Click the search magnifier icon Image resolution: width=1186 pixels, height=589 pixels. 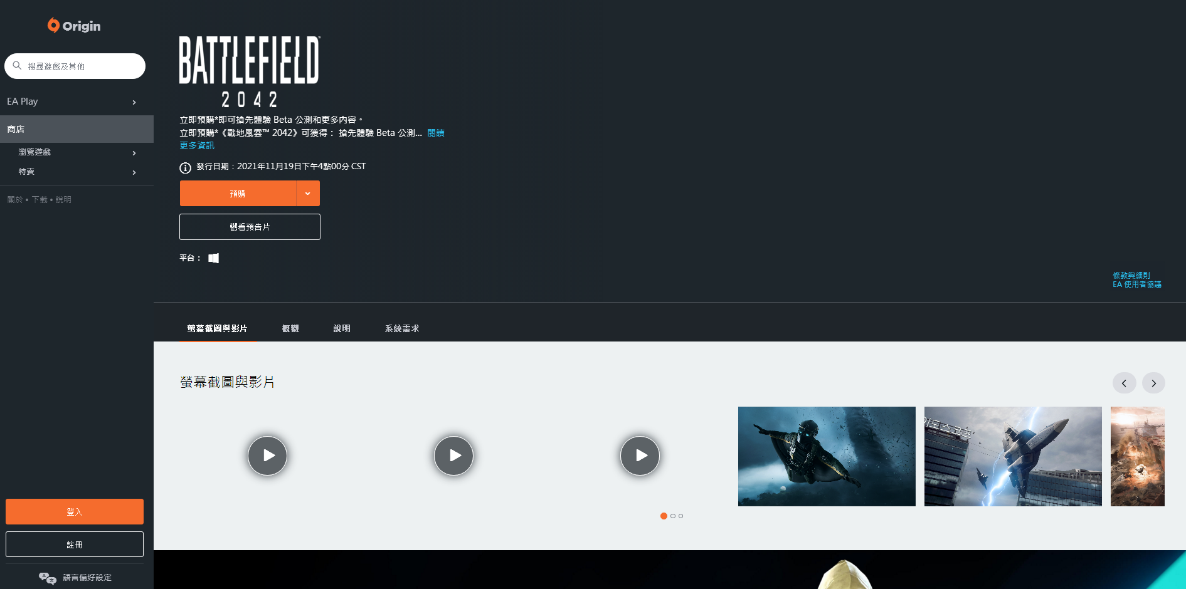point(18,66)
